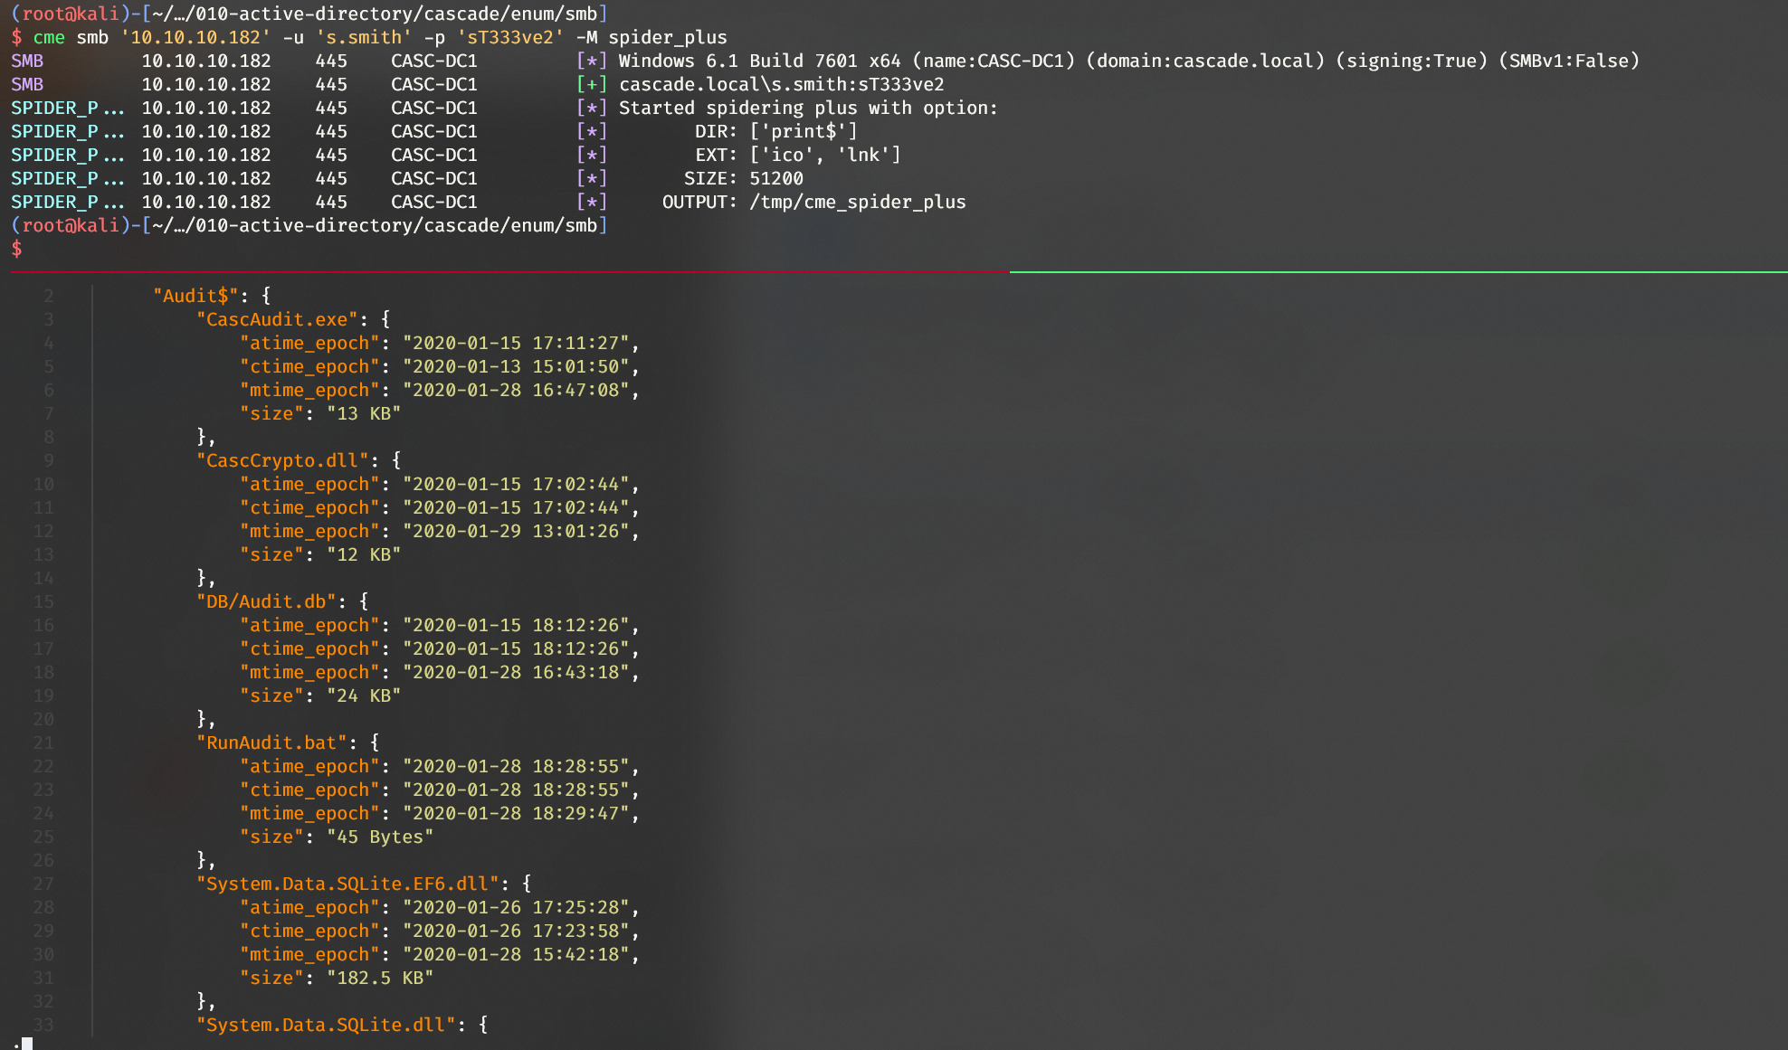Click 'cascade.local\s.smith:sT333ve2' login success line

(x=782, y=84)
